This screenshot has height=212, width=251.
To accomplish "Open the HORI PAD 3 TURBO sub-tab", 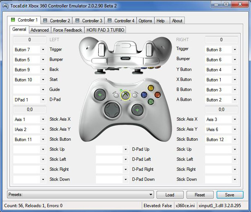I will tap(106, 30).
